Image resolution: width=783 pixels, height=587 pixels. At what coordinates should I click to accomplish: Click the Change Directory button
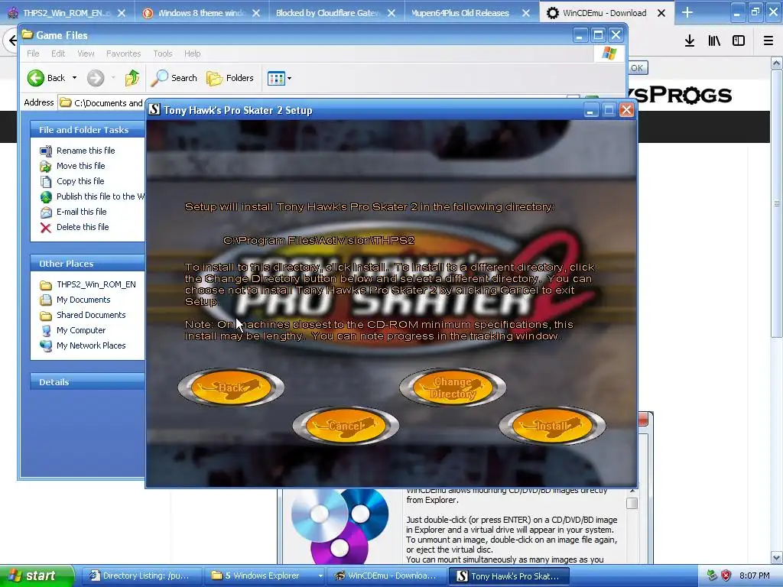click(453, 388)
